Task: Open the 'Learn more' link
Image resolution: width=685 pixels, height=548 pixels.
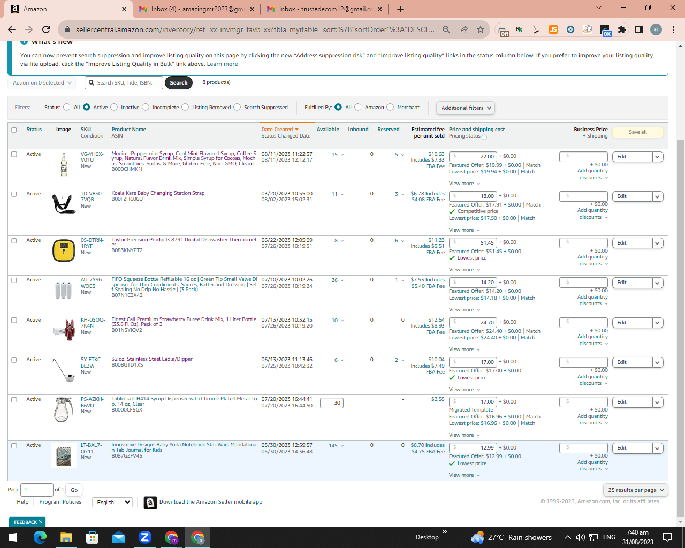Action: (x=222, y=64)
